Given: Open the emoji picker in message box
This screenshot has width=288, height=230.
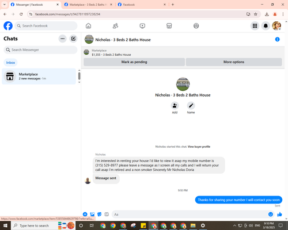Looking at the screenshot, I should tap(271, 214).
